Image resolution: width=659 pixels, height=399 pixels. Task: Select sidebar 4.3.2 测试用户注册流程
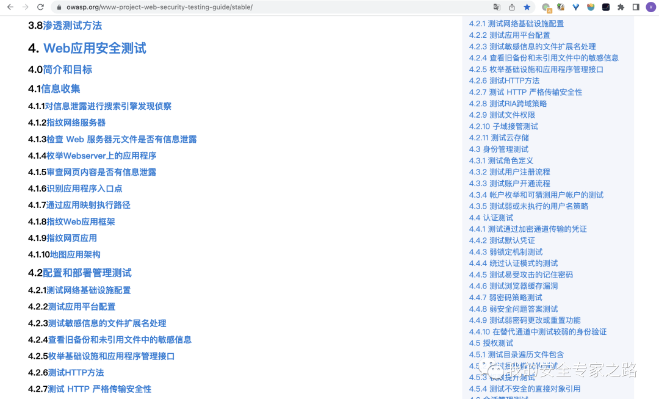point(510,172)
